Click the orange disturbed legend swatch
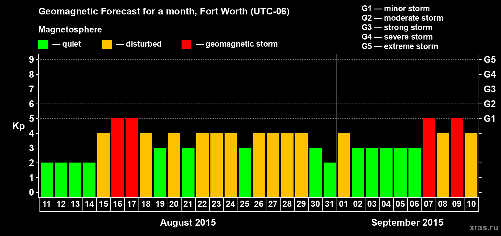Image resolution: width=501 pixels, height=236 pixels. tap(107, 45)
